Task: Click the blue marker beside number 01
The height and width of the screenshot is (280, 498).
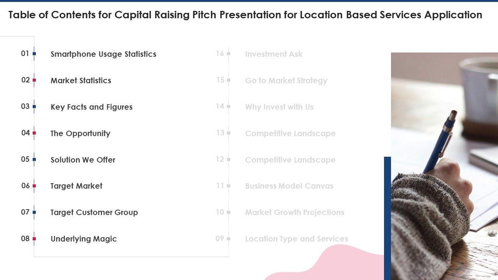Action: [x=34, y=54]
